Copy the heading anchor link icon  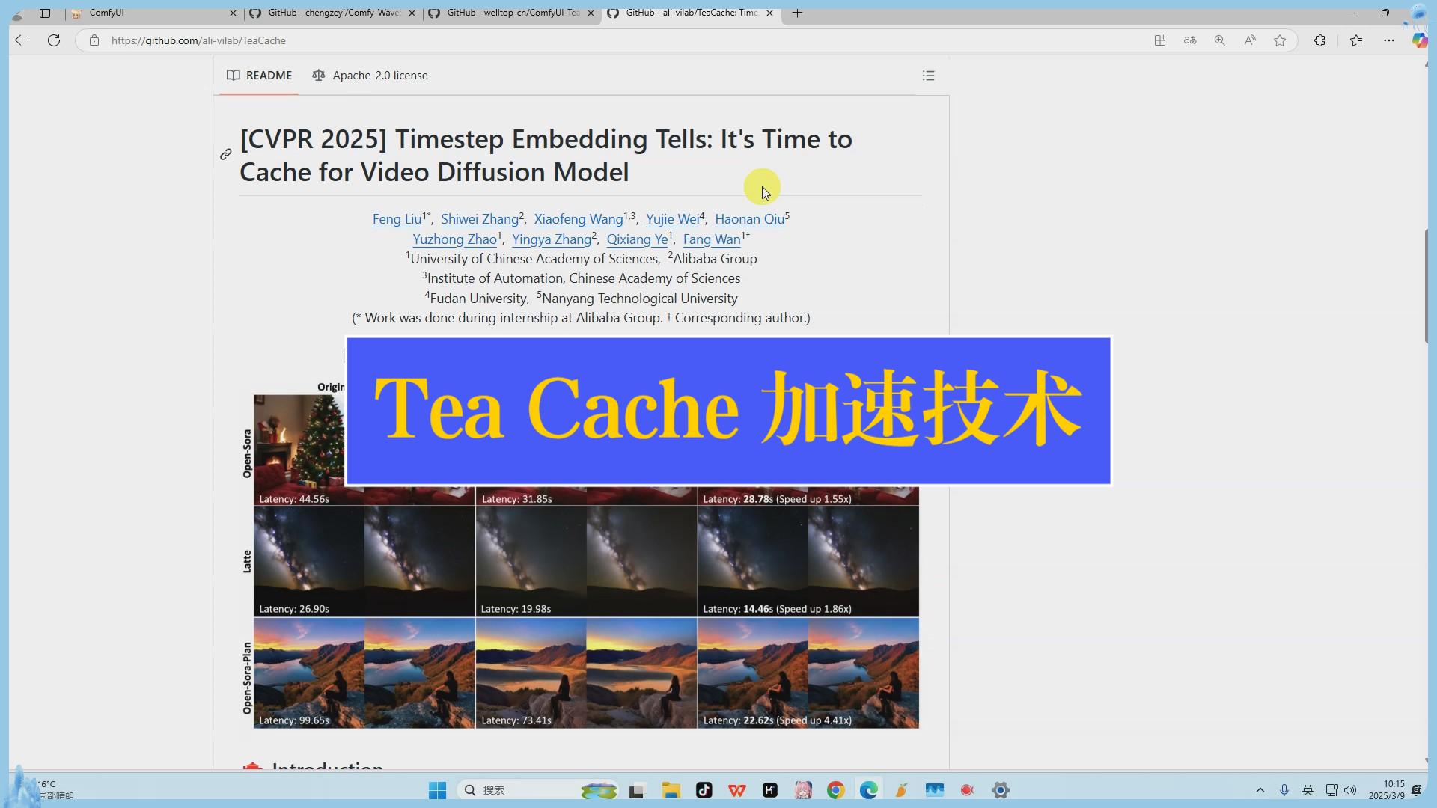pos(225,154)
